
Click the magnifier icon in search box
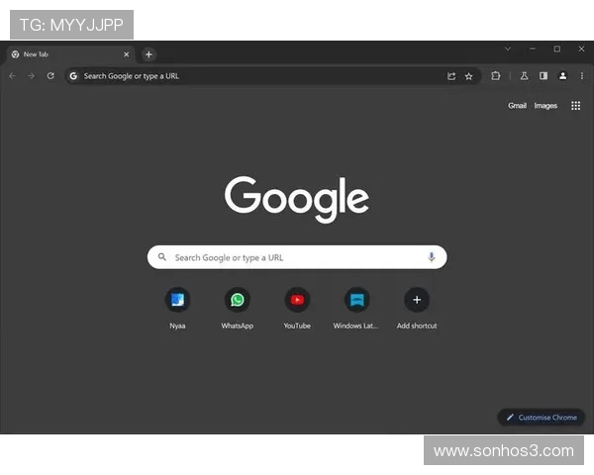click(x=162, y=257)
